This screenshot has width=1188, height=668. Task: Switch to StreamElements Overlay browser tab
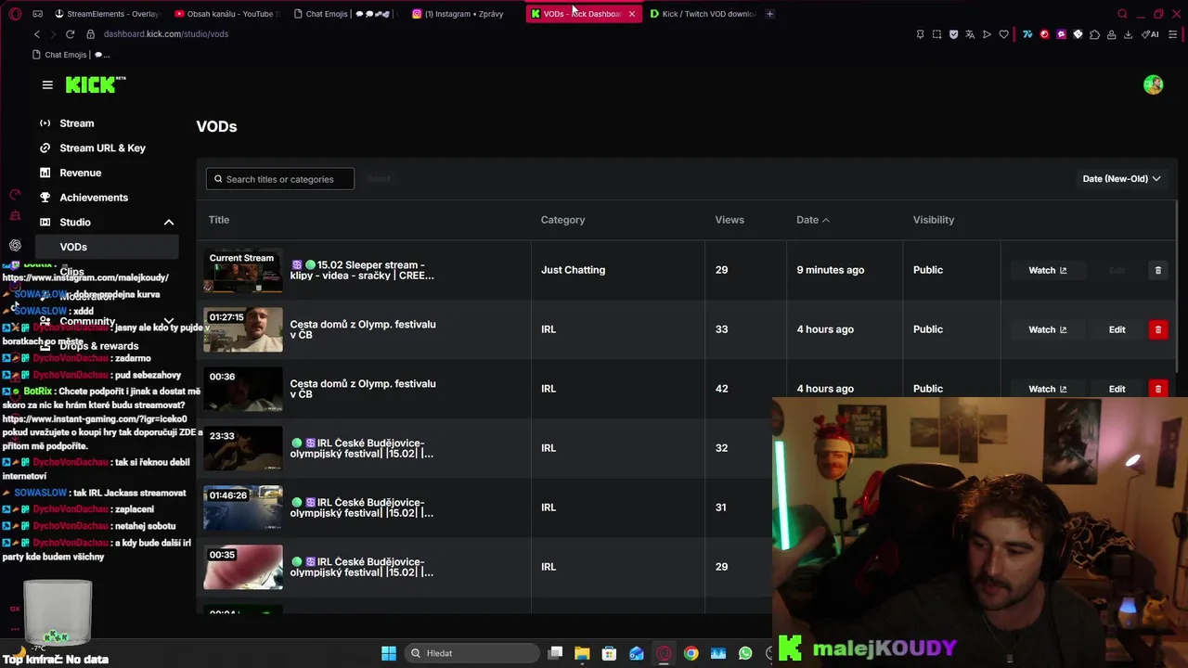coord(107,14)
